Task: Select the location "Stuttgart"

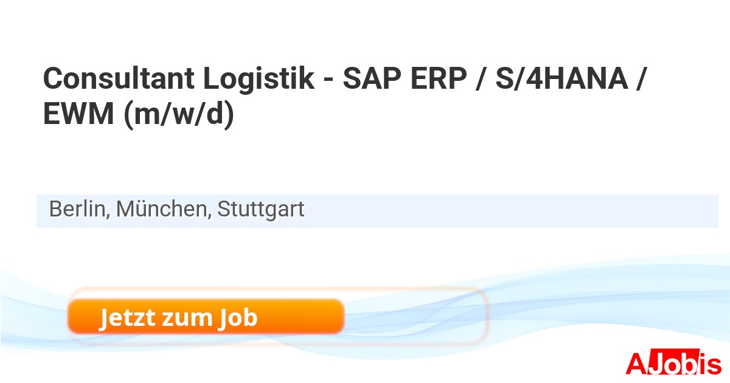Action: click(261, 210)
